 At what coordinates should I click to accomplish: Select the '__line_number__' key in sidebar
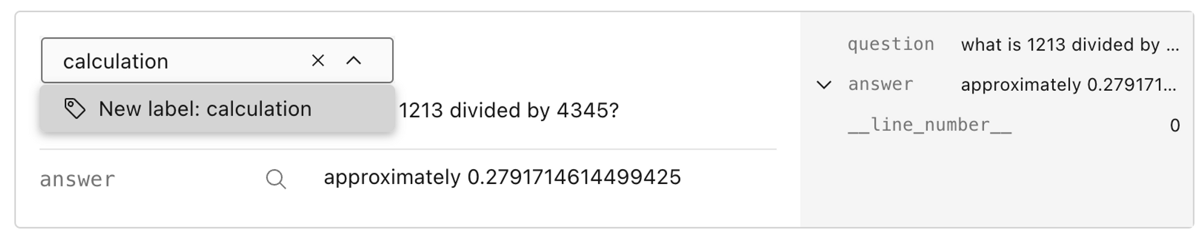pos(929,125)
